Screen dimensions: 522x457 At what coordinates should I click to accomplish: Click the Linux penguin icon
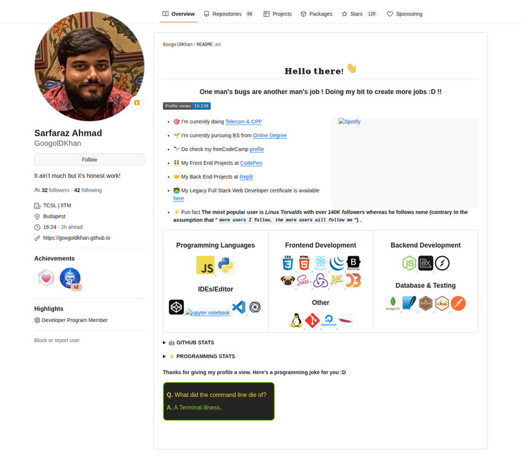[296, 321]
